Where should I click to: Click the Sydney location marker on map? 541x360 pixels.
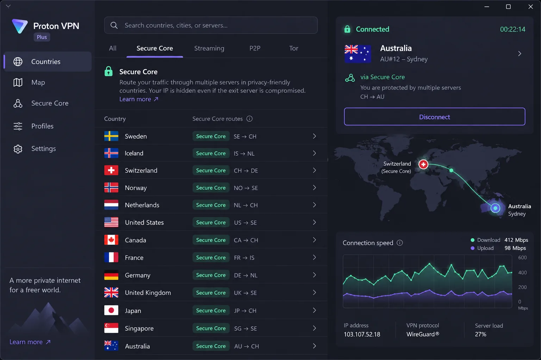tap(496, 208)
